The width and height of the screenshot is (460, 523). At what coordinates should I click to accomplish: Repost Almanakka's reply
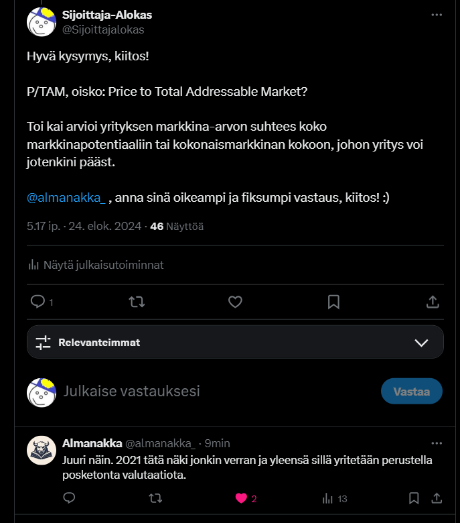click(155, 498)
